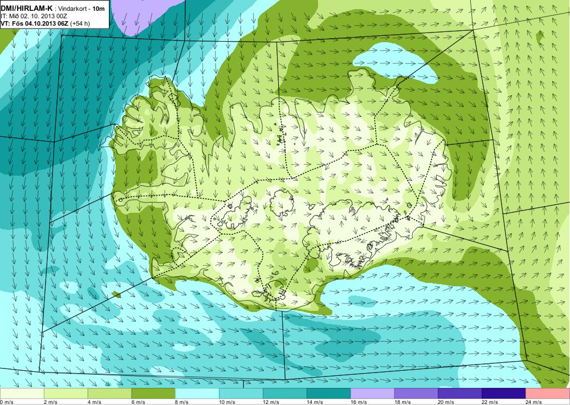Click the medium green 4 m/s legend swatch

[x=109, y=394]
